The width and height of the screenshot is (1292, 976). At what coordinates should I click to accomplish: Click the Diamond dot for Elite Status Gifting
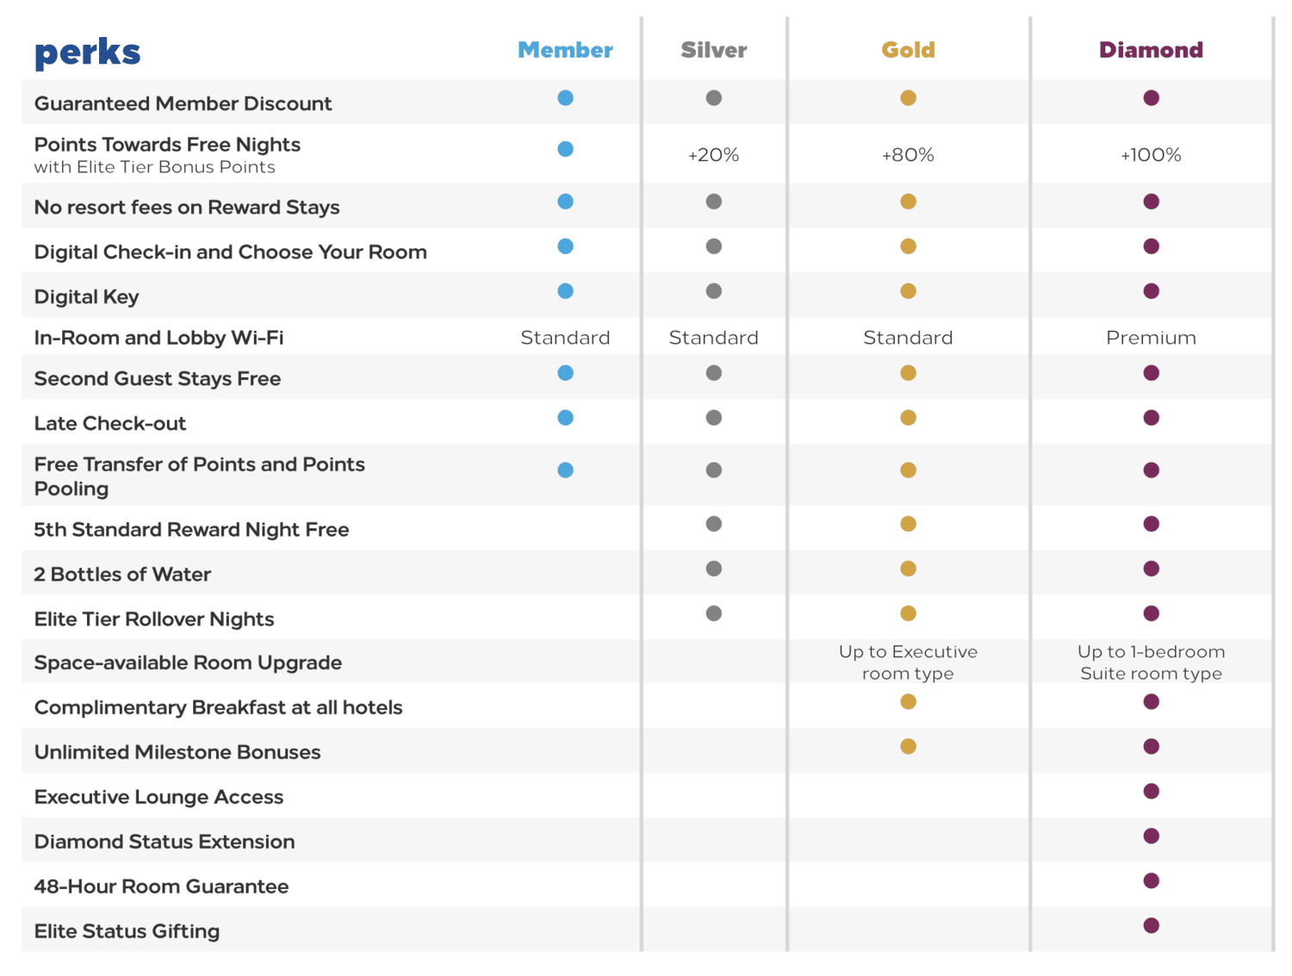[x=1151, y=926]
